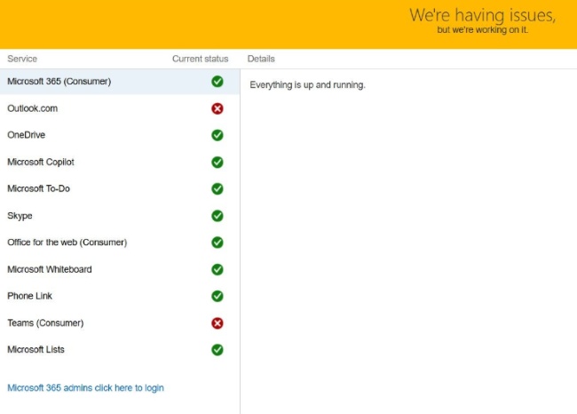
Task: Select the Outlook.com service
Action: click(33, 108)
